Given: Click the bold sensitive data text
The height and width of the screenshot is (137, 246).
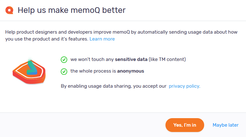Looking at the screenshot, I should [x=131, y=59].
